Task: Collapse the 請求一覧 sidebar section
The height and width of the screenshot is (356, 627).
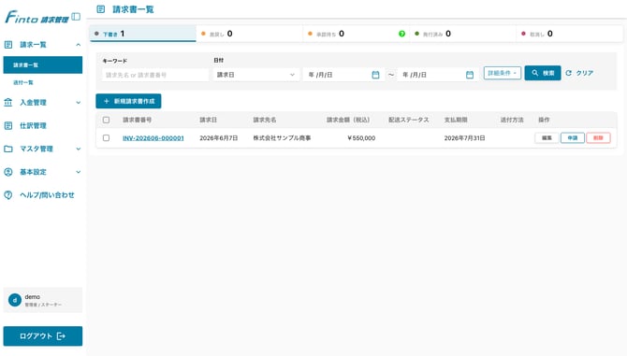Action: (x=79, y=45)
